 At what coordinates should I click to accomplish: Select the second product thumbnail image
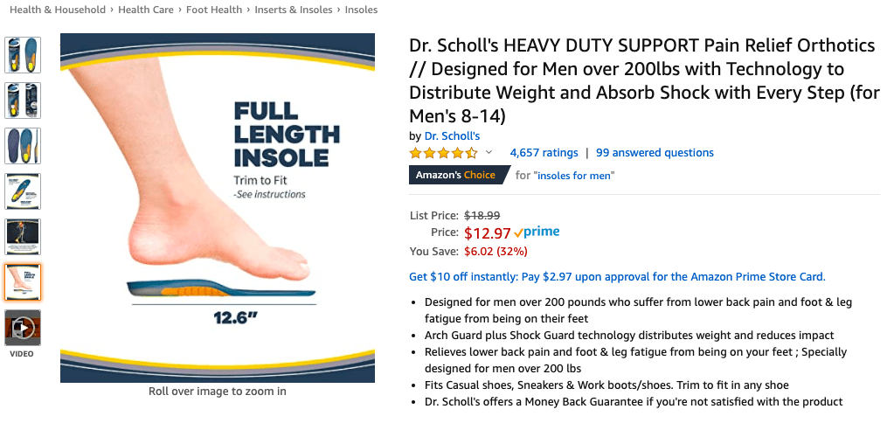[23, 101]
